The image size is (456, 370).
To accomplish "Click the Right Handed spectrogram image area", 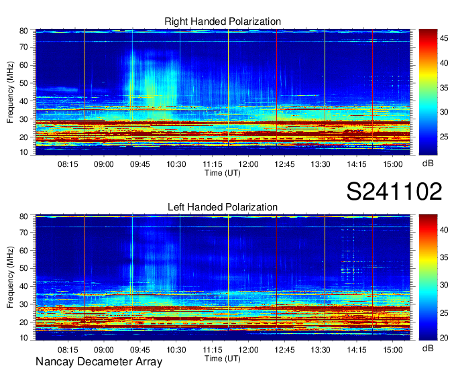I will [x=223, y=92].
